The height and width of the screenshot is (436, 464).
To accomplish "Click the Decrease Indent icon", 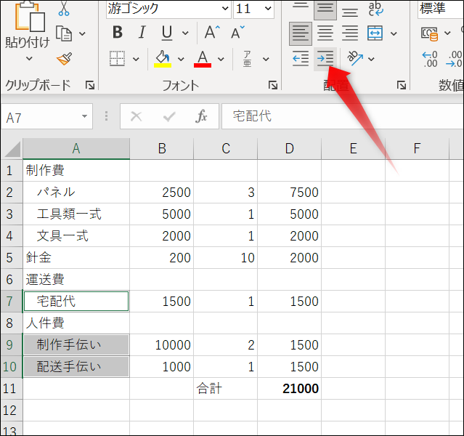I will 301,58.
